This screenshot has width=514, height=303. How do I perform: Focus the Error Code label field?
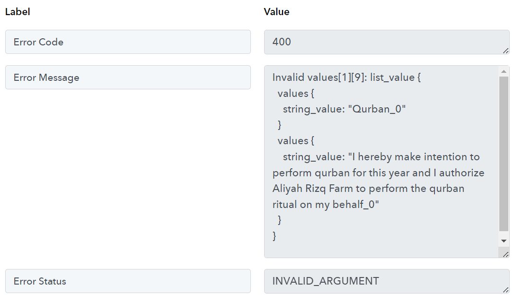(128, 42)
